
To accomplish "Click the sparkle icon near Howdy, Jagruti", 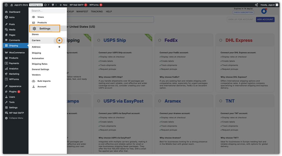I will click(x=256, y=5).
